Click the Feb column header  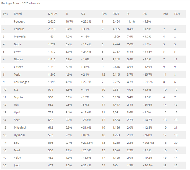point(104,14)
